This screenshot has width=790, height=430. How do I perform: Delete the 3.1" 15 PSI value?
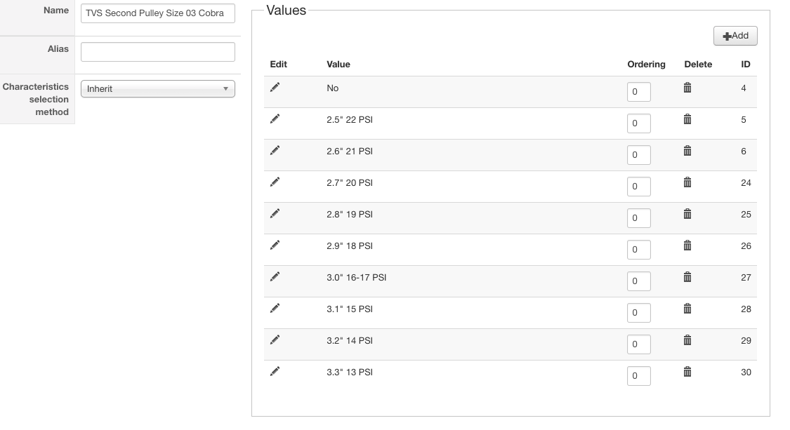[687, 309]
